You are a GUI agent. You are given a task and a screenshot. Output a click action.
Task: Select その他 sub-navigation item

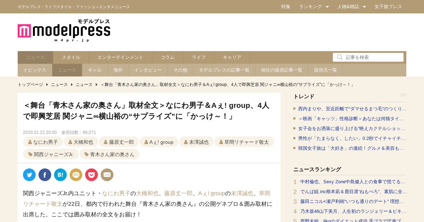point(181,70)
